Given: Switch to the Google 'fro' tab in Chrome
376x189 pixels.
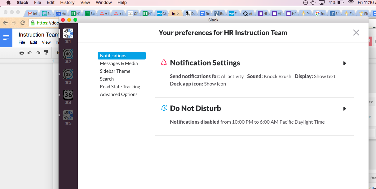Looking at the screenshot, I should tap(320, 14).
